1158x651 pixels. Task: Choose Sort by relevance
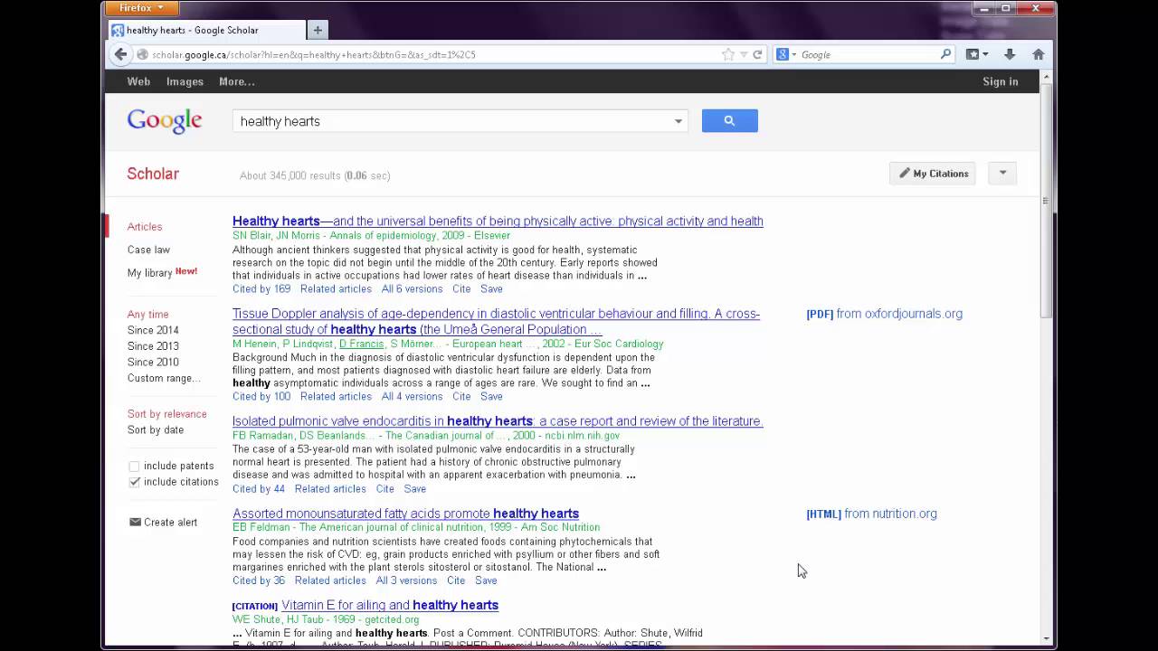(x=167, y=414)
